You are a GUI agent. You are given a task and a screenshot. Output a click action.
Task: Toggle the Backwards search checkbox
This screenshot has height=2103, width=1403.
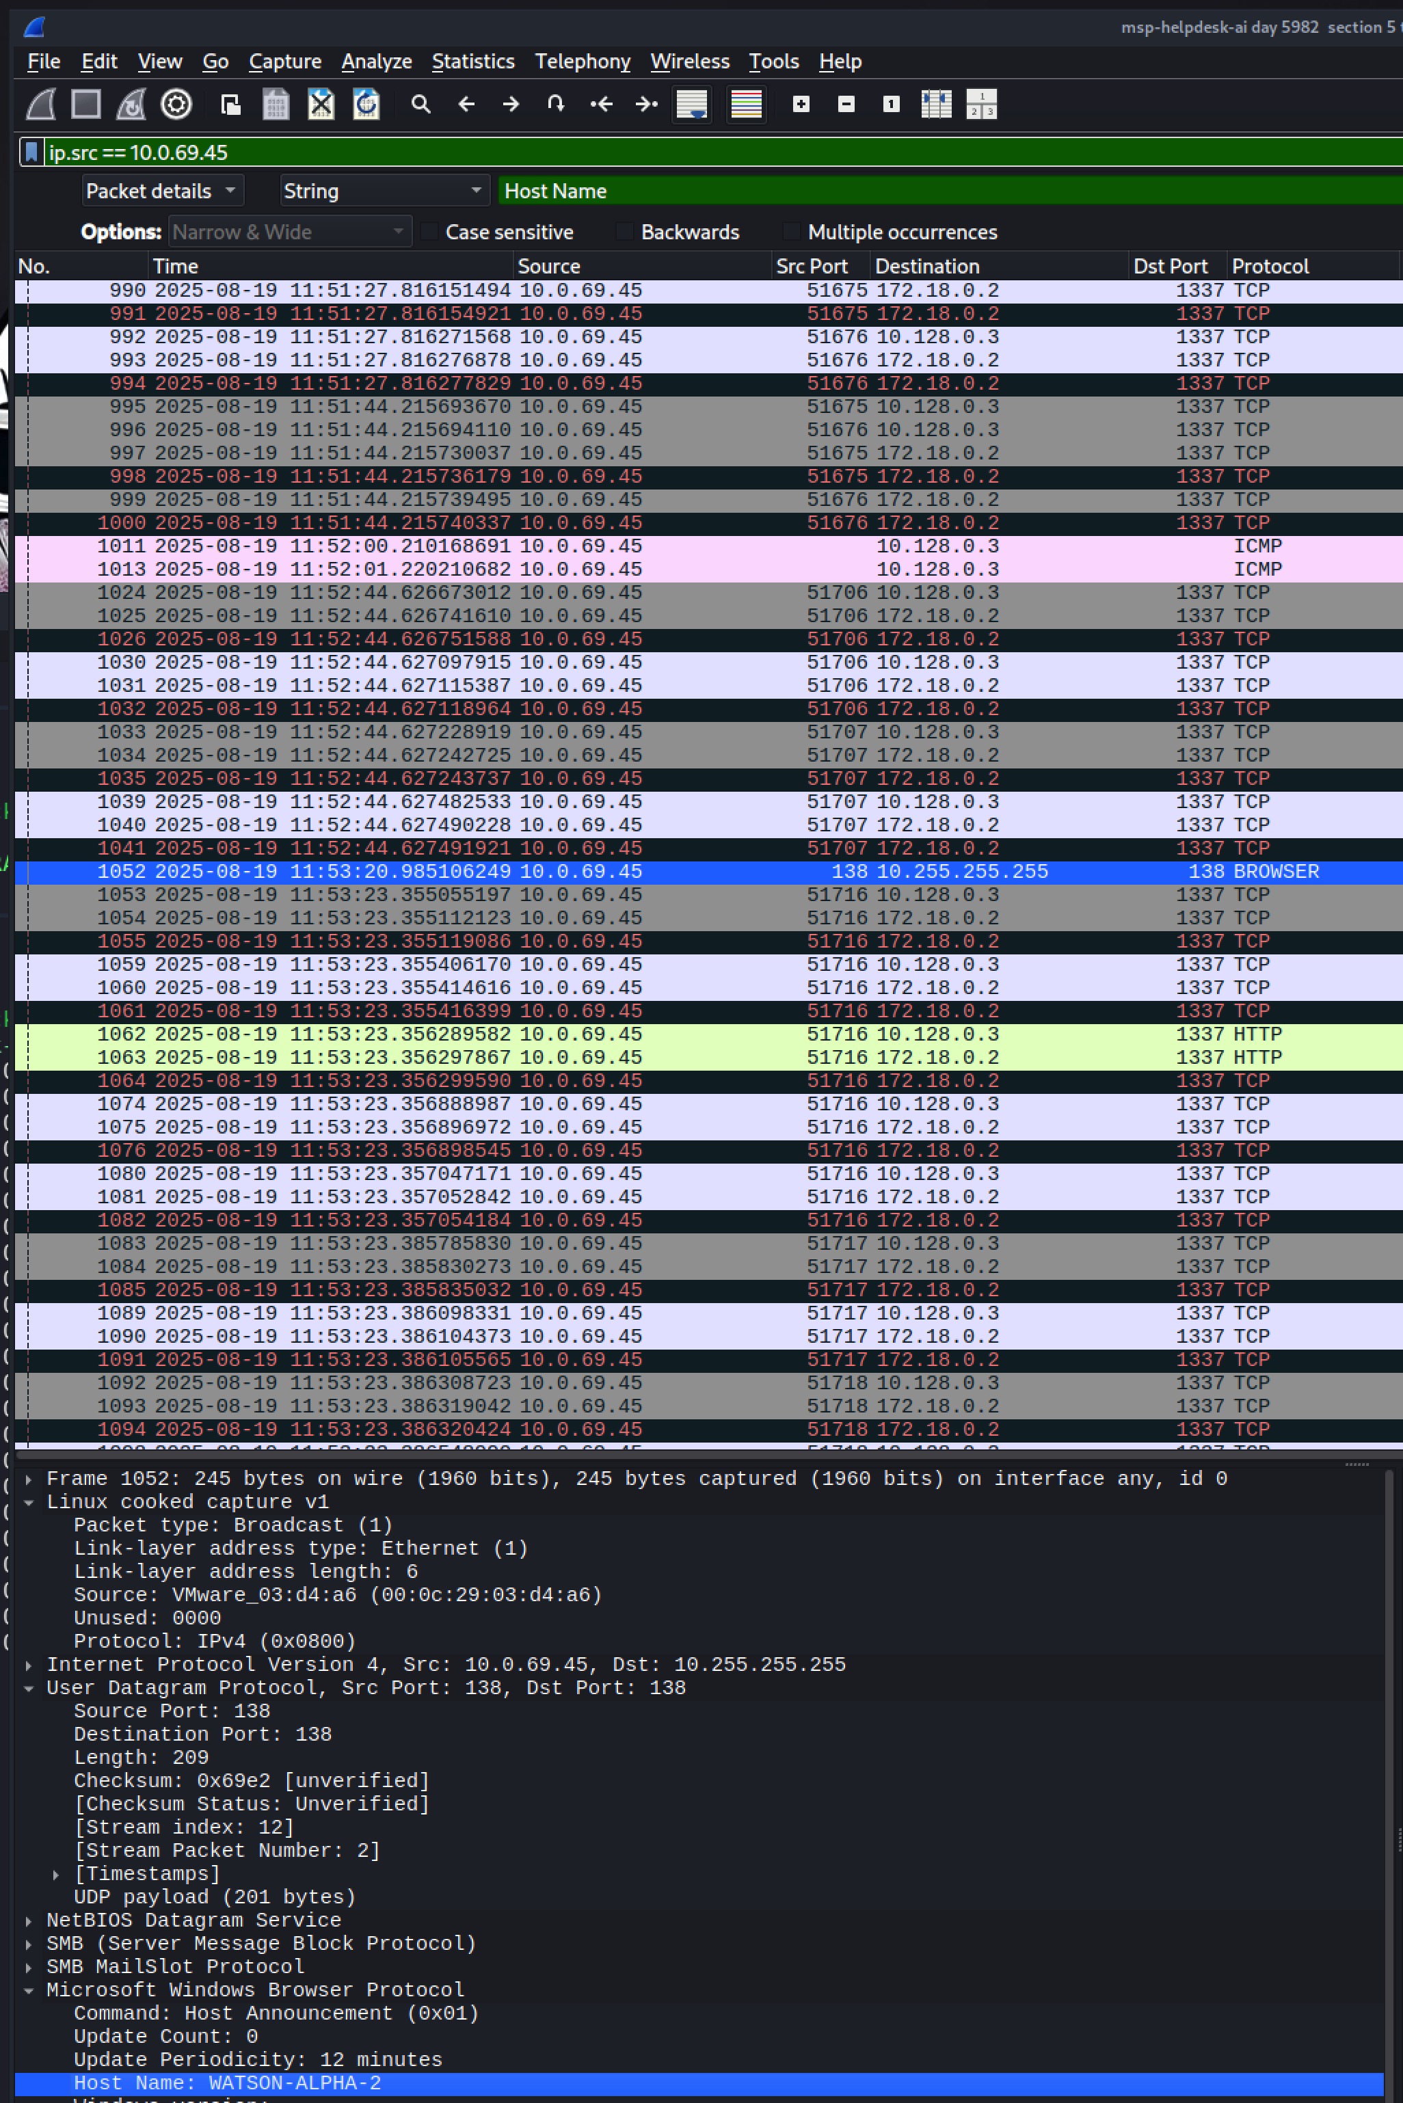[x=624, y=232]
